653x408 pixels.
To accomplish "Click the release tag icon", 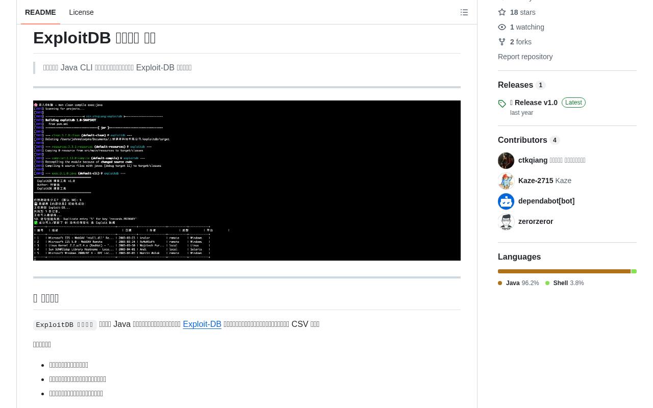I will [502, 104].
